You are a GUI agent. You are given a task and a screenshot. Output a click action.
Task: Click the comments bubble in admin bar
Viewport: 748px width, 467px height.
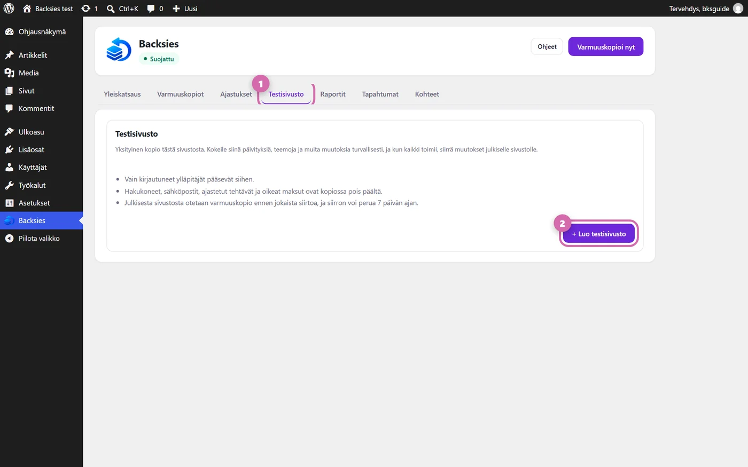point(151,9)
